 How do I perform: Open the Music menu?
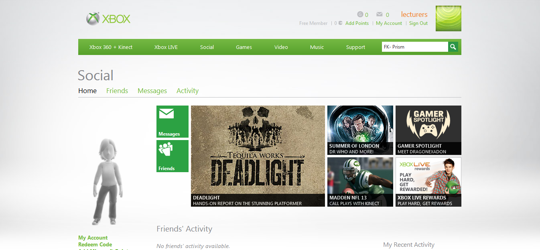click(317, 47)
